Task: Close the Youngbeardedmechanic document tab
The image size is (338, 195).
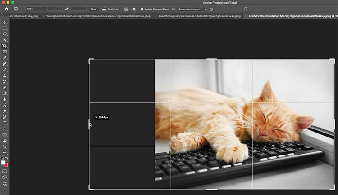Action: pyautogui.click(x=43, y=16)
